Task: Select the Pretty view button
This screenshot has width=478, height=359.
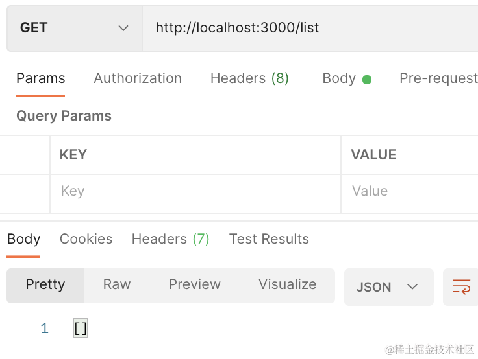Action: pos(45,285)
